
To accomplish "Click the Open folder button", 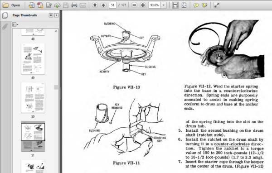I will (x=11, y=5).
